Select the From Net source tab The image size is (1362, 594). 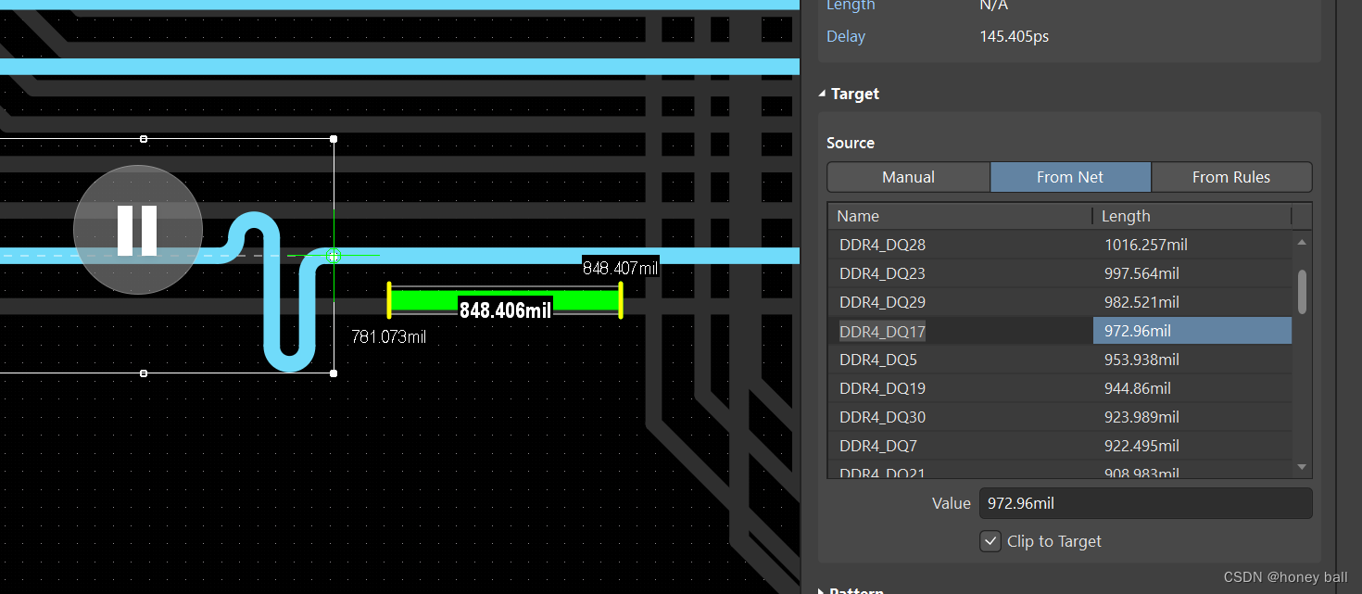1070,176
